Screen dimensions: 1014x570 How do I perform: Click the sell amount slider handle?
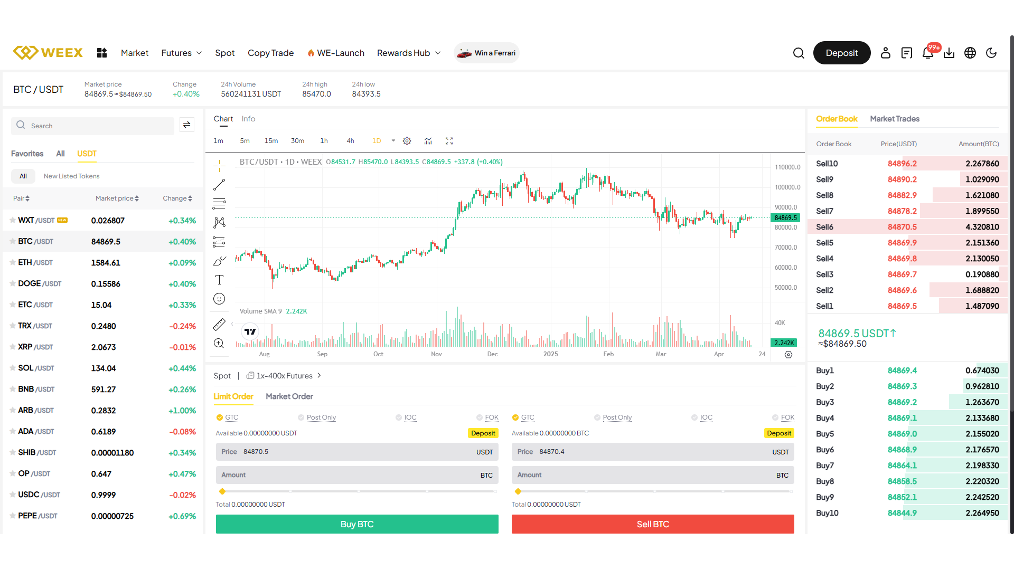click(x=518, y=491)
